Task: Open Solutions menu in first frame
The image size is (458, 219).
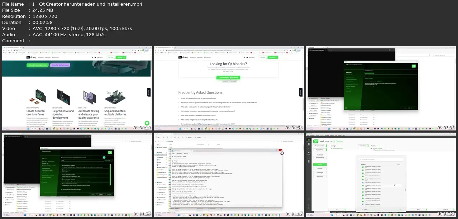Action: [x=48, y=57]
